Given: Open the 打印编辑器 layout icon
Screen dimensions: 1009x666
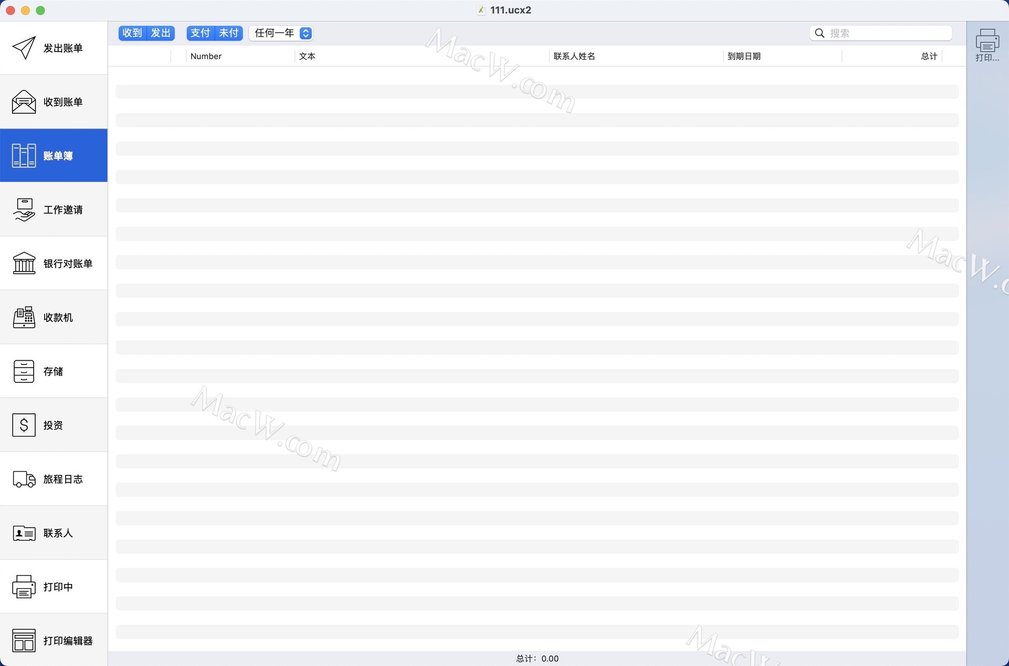Looking at the screenshot, I should click(x=24, y=641).
